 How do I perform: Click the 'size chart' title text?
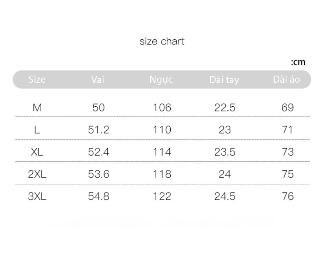point(162,41)
